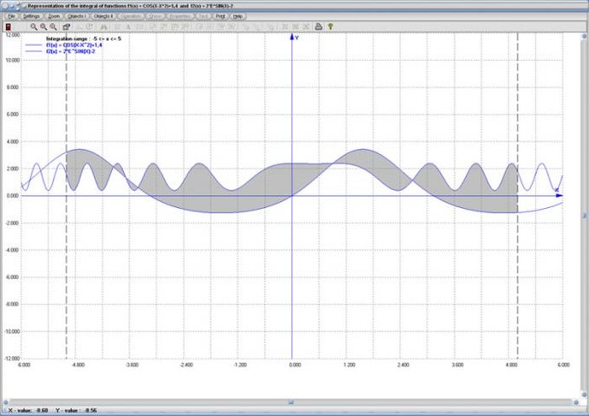Open the Properties menu
The image size is (589, 416).
click(180, 16)
